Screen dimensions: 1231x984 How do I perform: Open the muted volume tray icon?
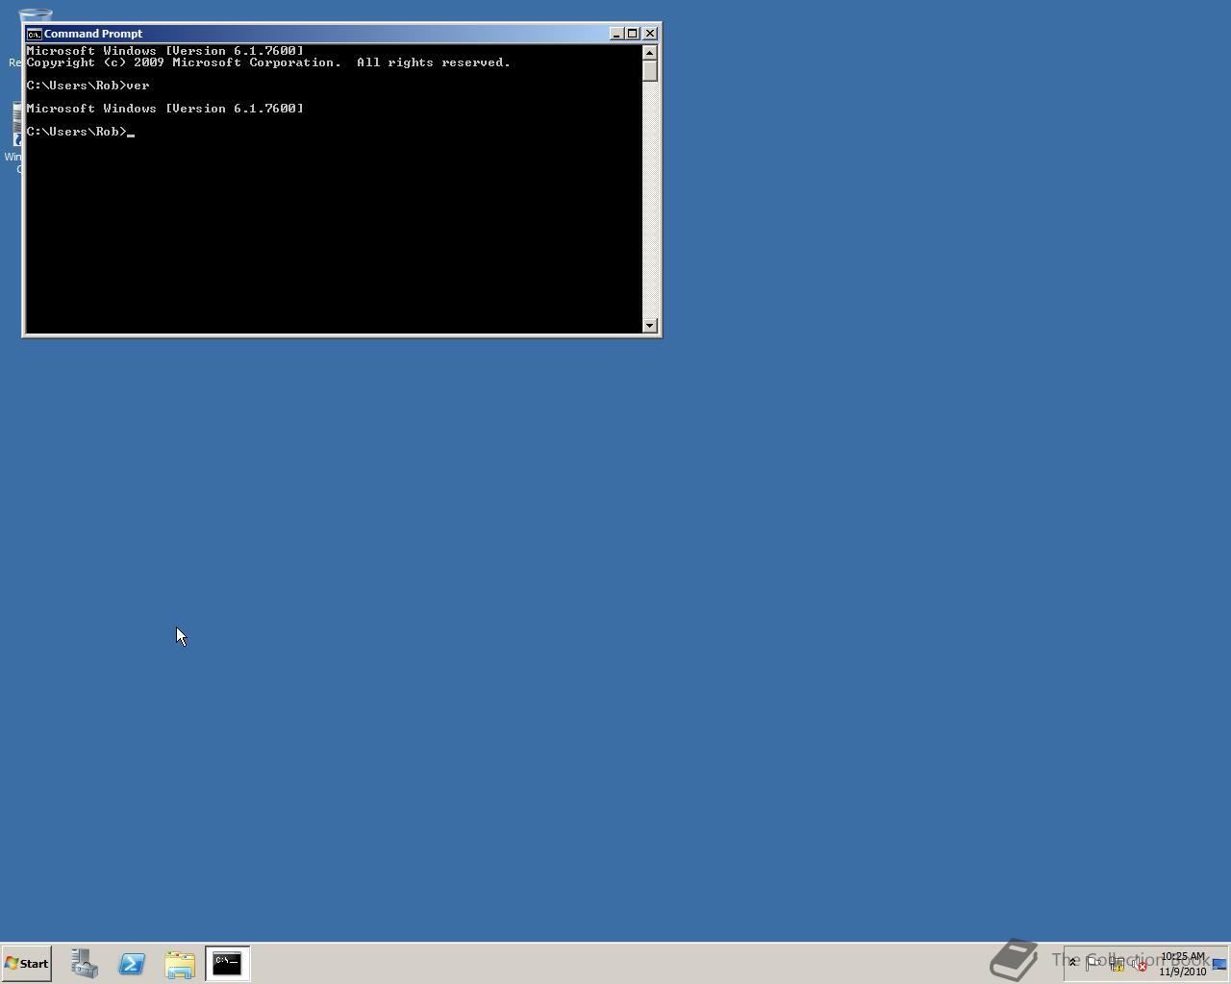coord(1140,964)
